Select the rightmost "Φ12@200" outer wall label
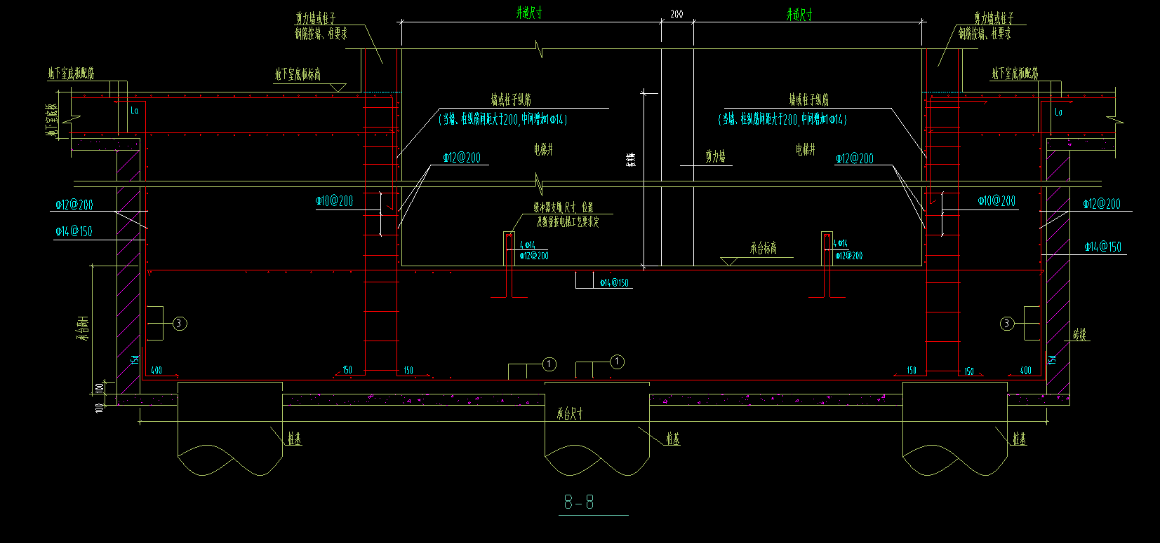Image resolution: width=1160 pixels, height=543 pixels. 1102,204
